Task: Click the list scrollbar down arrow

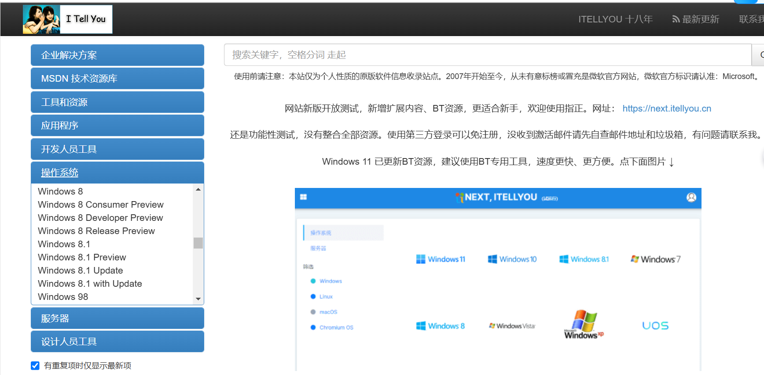Action: tap(198, 299)
